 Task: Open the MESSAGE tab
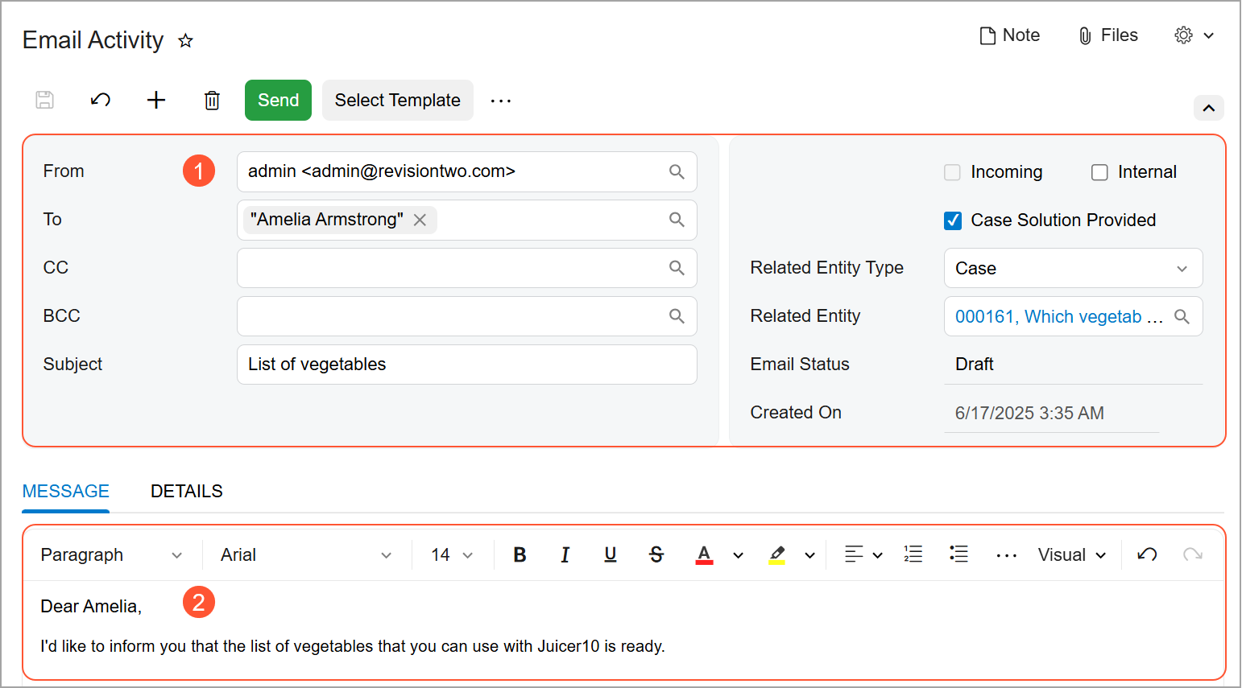[66, 491]
